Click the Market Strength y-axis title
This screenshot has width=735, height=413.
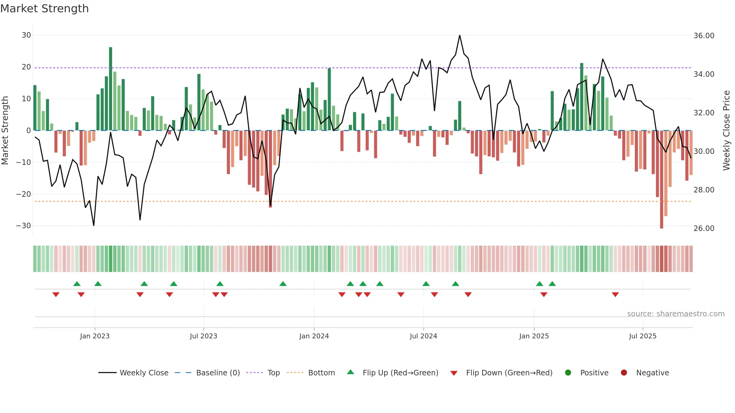pos(5,130)
